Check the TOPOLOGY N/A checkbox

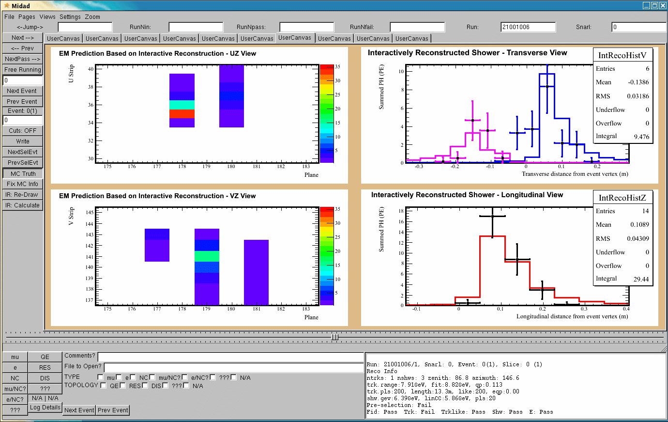pyautogui.click(x=186, y=386)
